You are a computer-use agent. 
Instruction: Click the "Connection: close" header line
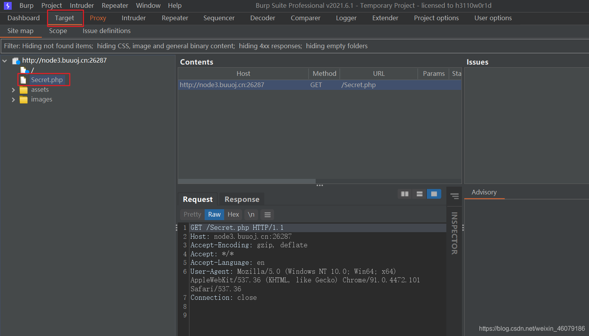[224, 297]
